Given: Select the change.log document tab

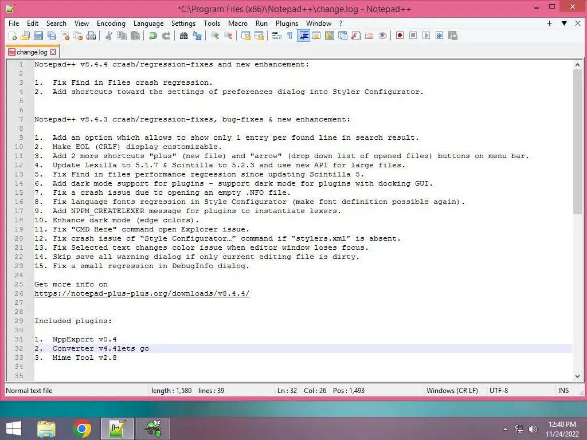Looking at the screenshot, I should coord(32,52).
